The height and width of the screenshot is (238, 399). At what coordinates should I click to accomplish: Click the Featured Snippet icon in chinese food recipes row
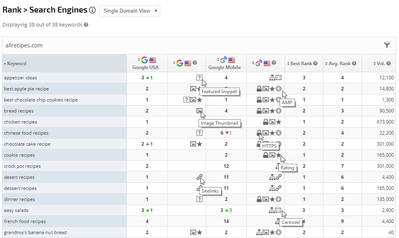coord(199,133)
